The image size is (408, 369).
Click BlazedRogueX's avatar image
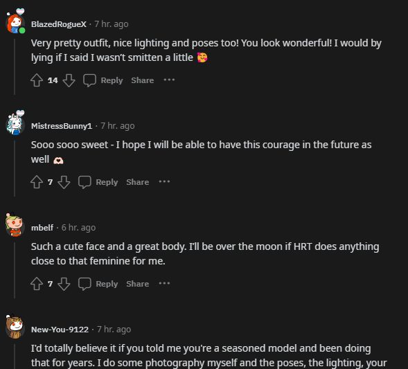tap(15, 23)
